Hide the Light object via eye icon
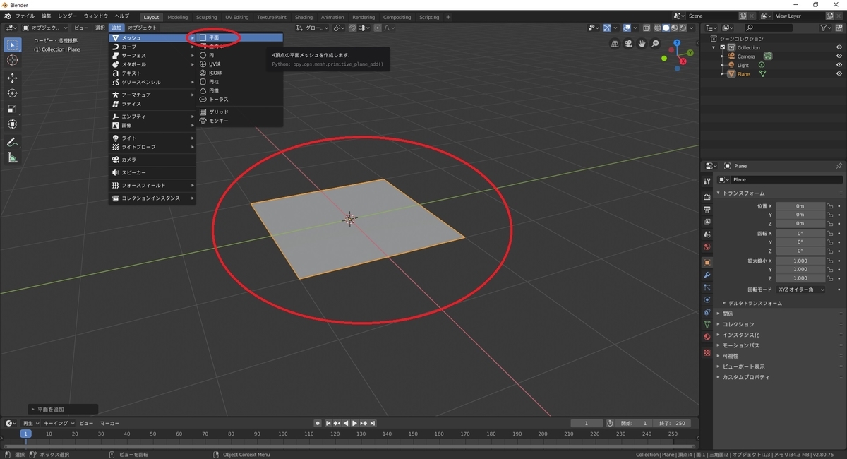The image size is (847, 459). pos(839,65)
